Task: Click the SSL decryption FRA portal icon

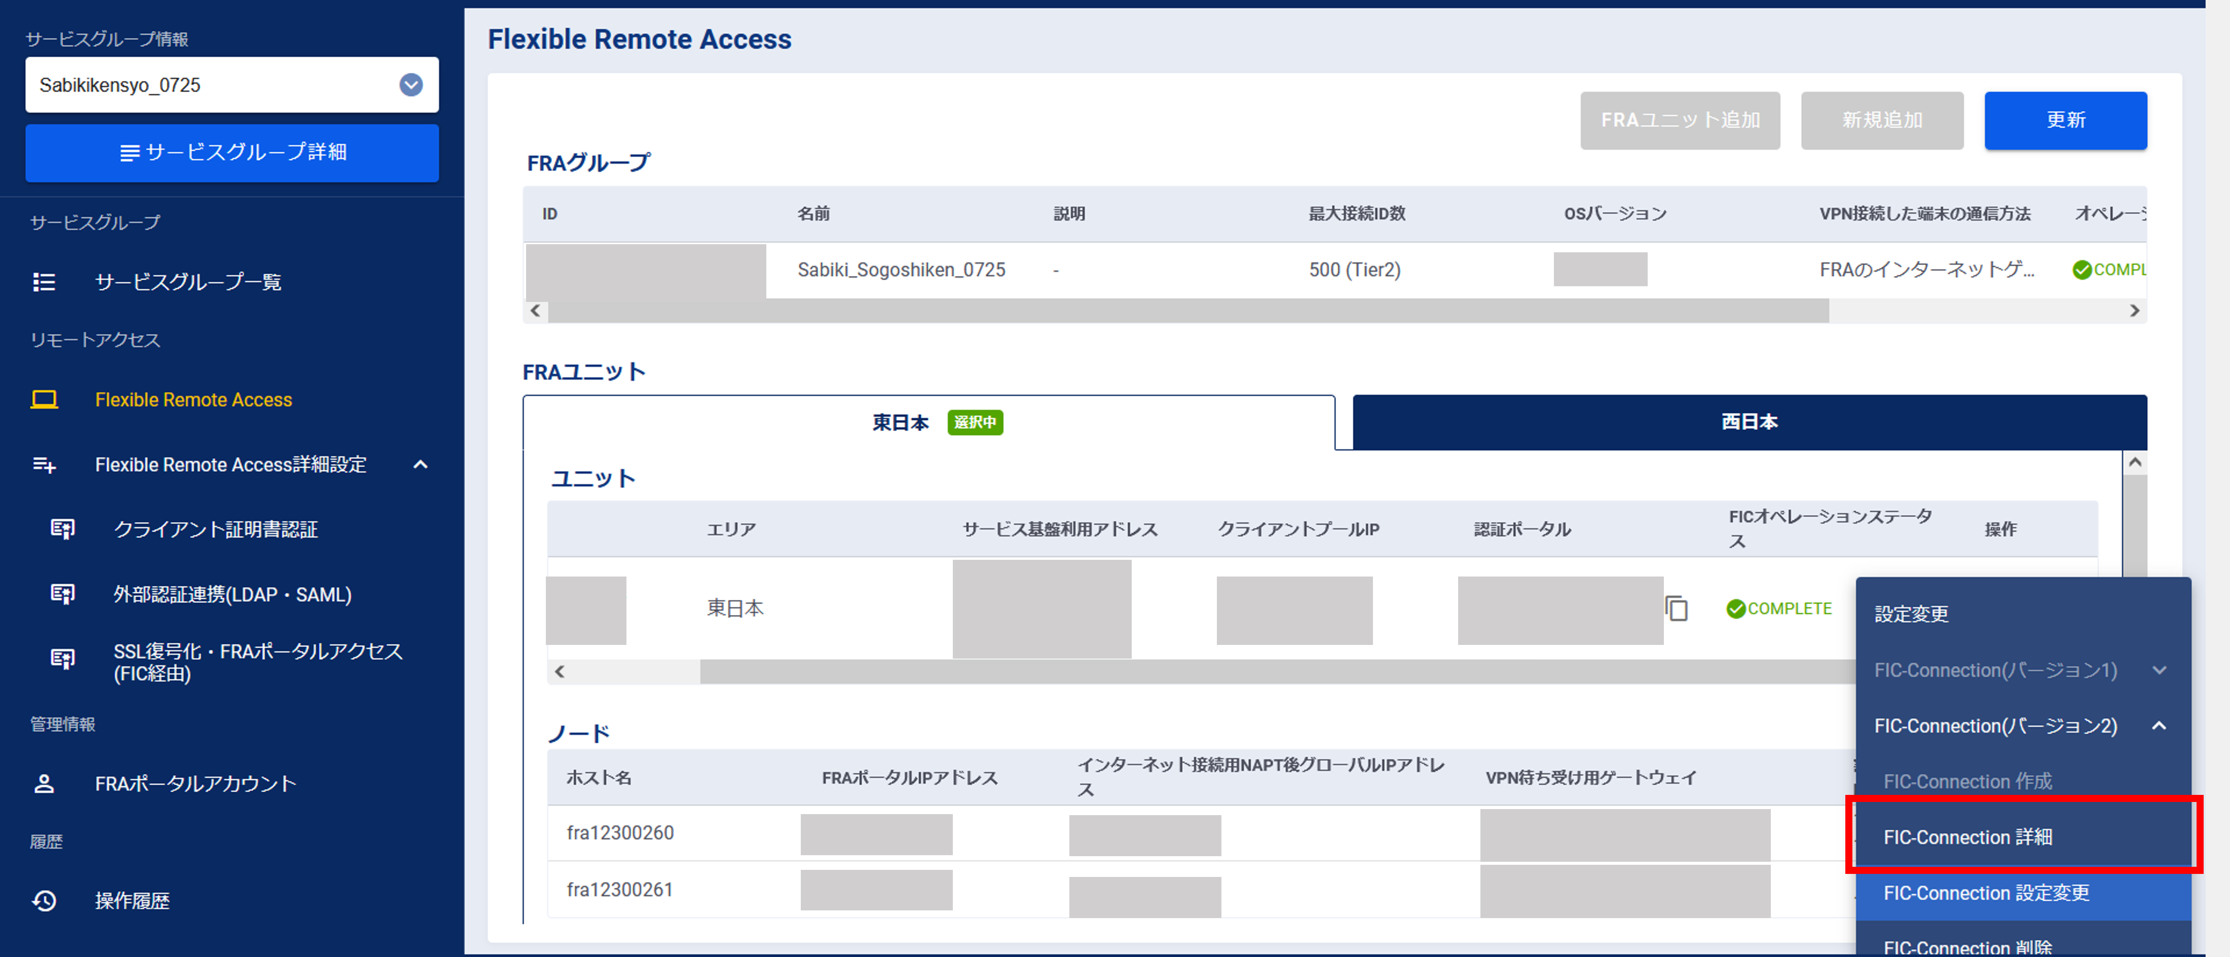Action: pos(62,660)
